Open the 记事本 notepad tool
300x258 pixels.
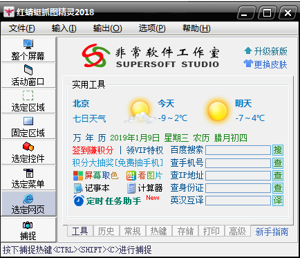(x=91, y=188)
